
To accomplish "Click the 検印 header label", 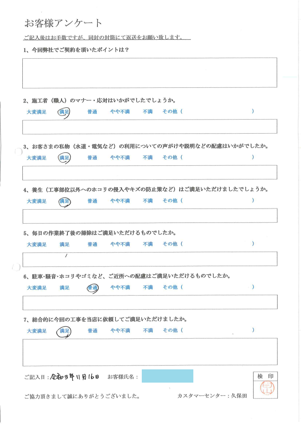I will [265, 376].
